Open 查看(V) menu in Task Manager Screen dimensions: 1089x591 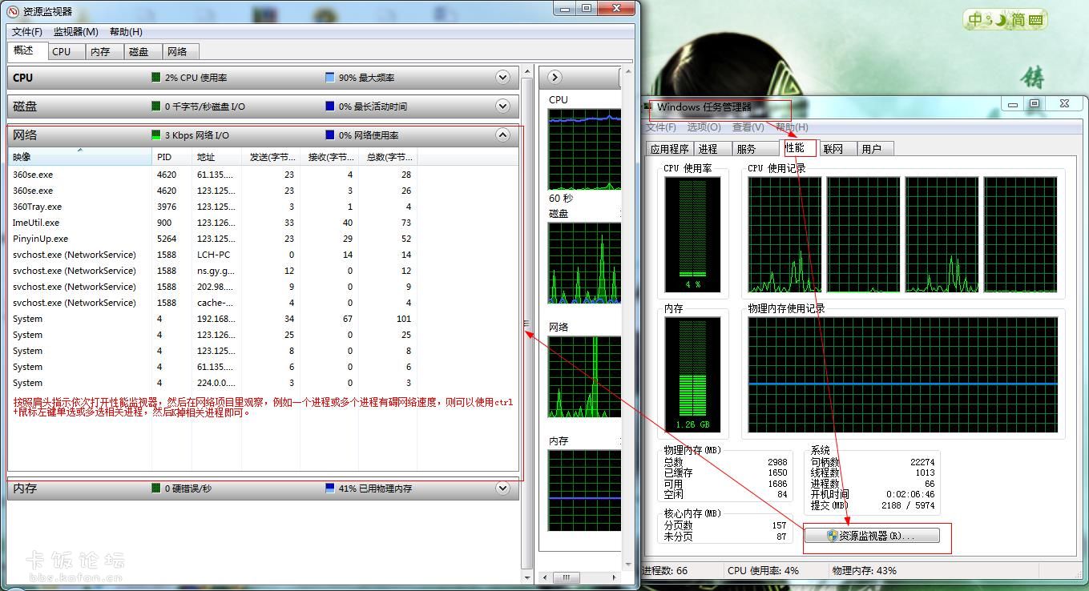[x=747, y=127]
